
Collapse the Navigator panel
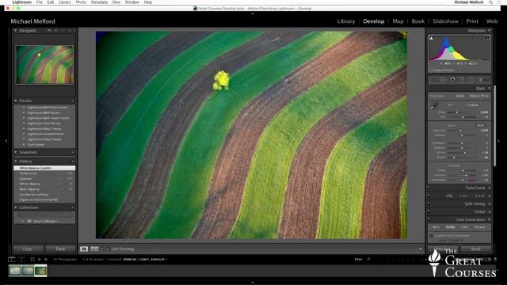click(16, 30)
